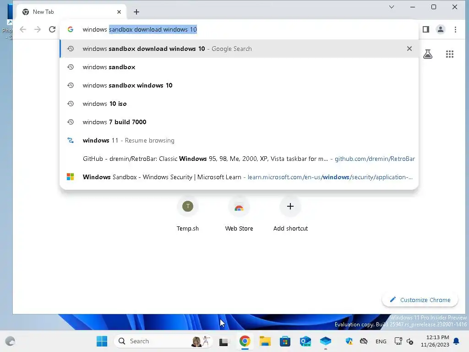Open Windows Security tray icon

349,341
